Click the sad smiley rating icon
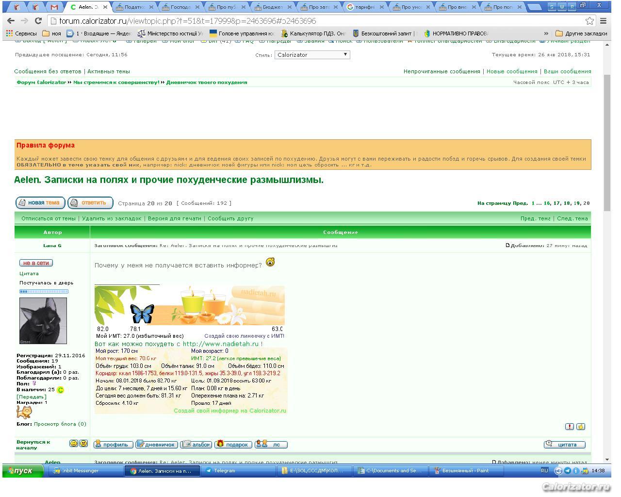 [x=83, y=443]
